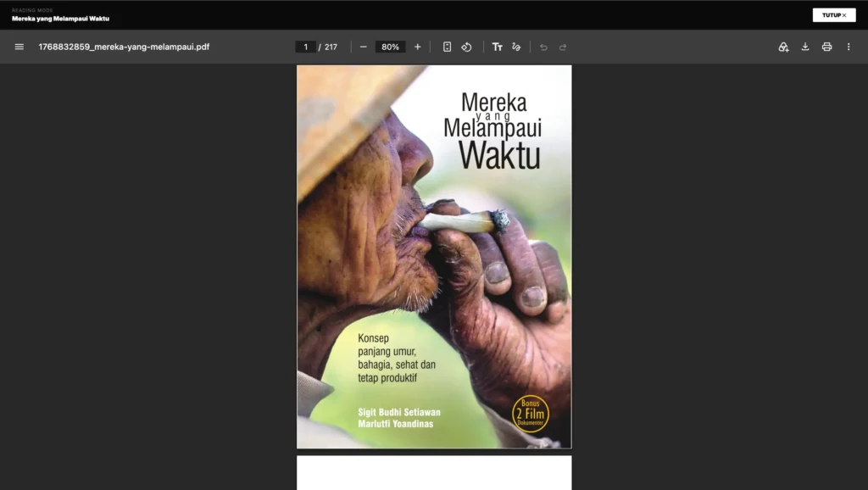The width and height of the screenshot is (868, 490).
Task: Click the author name Marlutfi Yoandinas
Action: [395, 424]
